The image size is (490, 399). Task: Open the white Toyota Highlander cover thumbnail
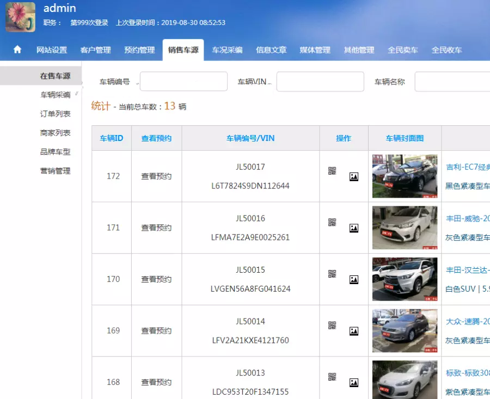pos(405,279)
